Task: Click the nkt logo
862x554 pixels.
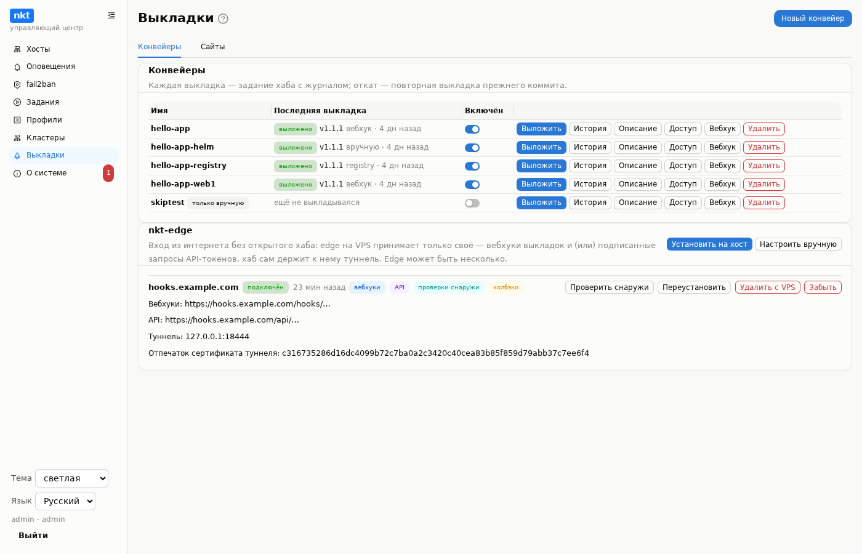Action: [x=22, y=15]
